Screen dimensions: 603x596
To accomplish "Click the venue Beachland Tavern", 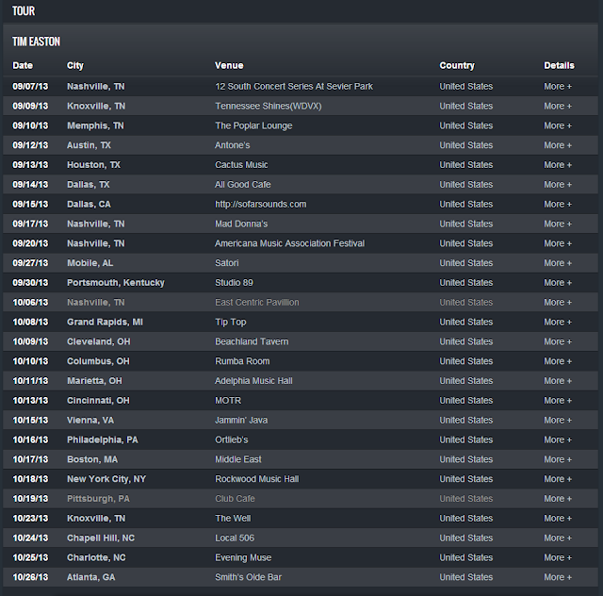I will point(252,341).
